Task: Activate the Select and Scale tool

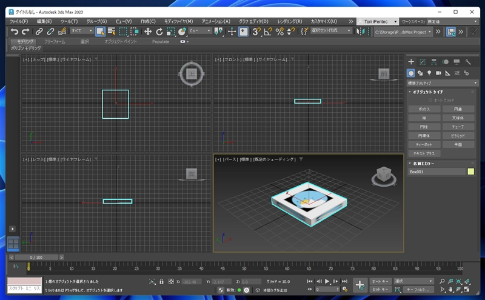Action: pos(171,32)
